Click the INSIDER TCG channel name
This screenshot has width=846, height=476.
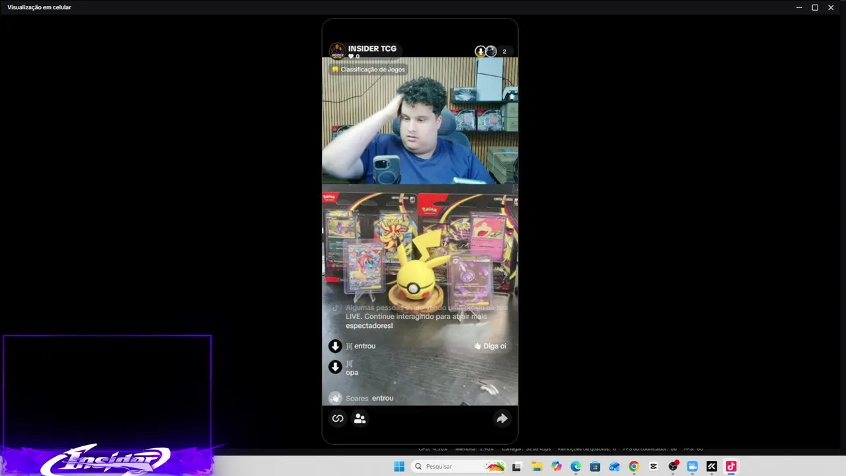[x=372, y=48]
